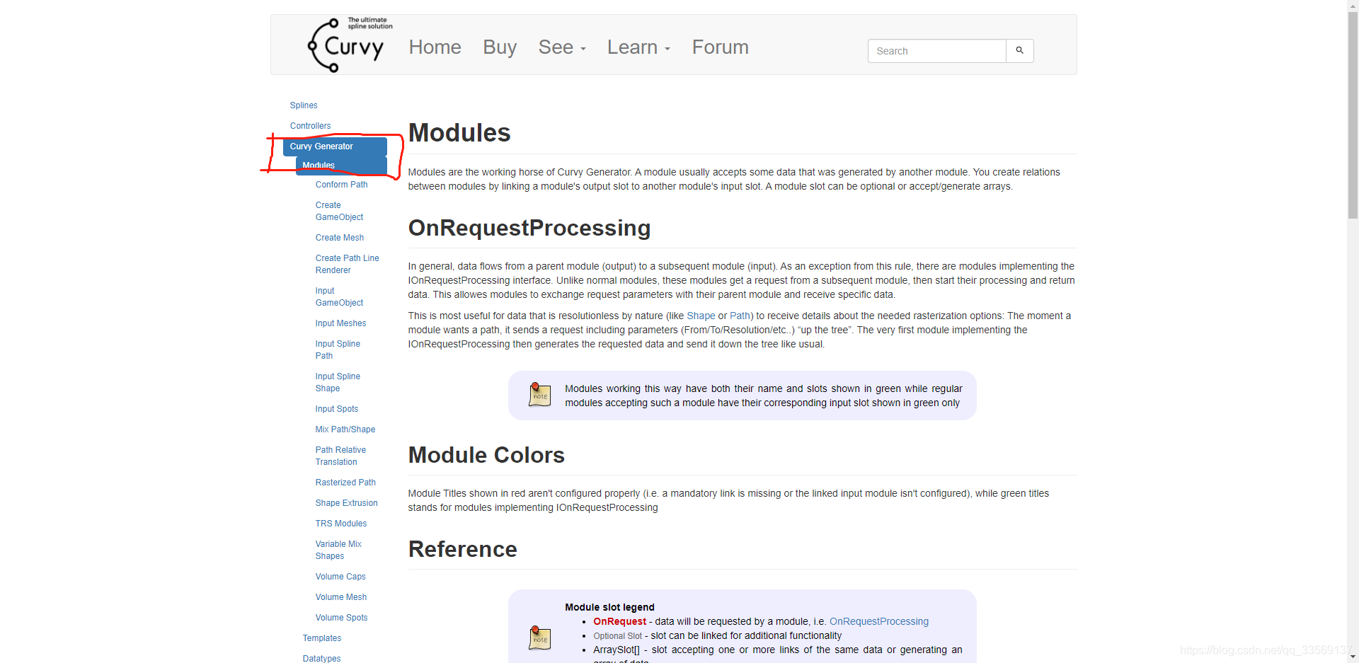1359x663 pixels.
Task: Click the Module slot legend title
Action: point(609,607)
